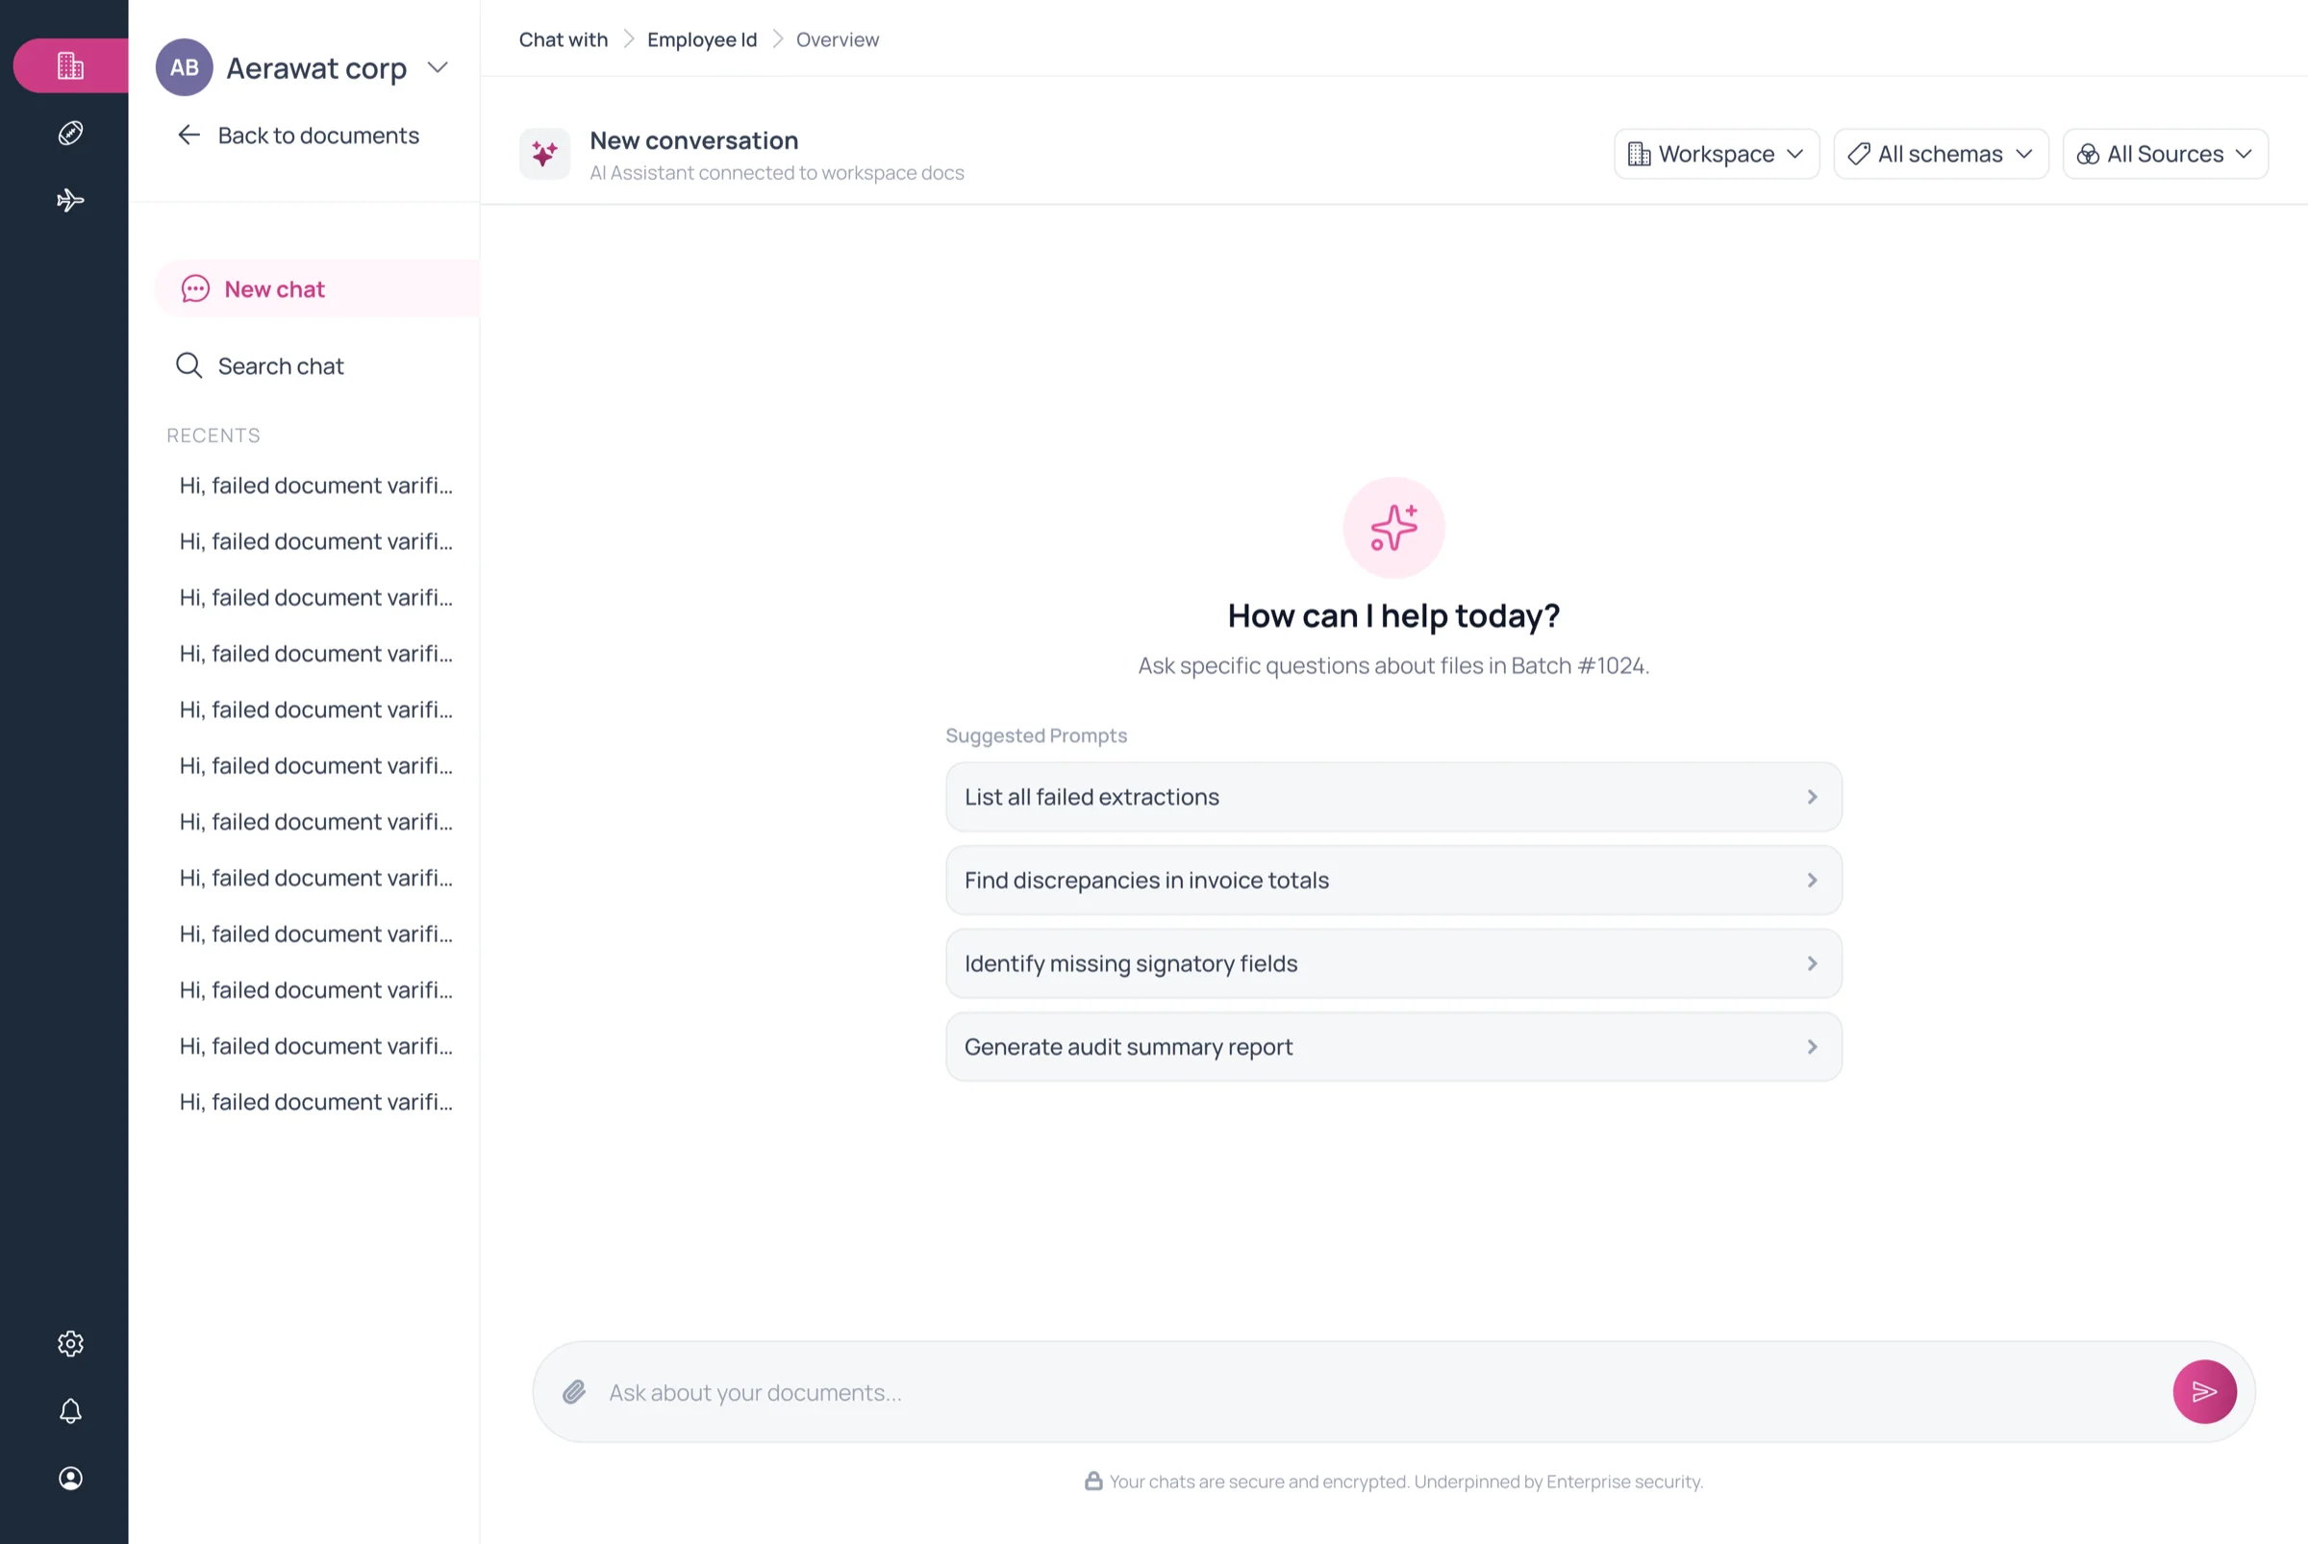Start a New chat
This screenshot has width=2308, height=1544.
pyautogui.click(x=316, y=288)
